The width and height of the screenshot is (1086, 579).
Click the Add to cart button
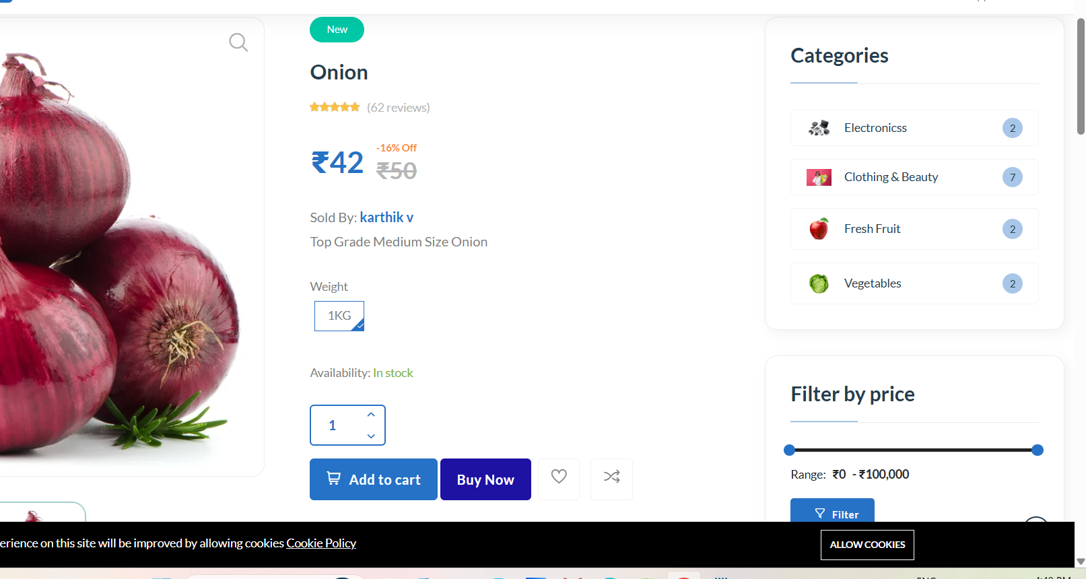tap(374, 479)
